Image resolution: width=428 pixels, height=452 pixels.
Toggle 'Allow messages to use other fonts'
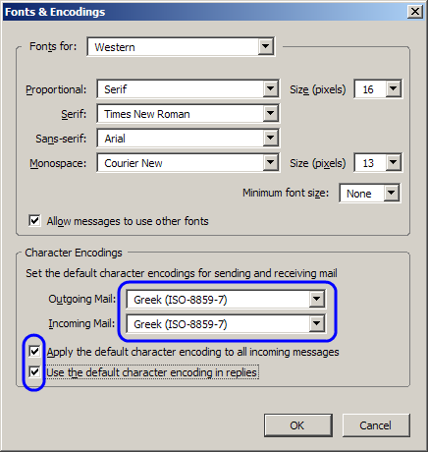click(34, 221)
